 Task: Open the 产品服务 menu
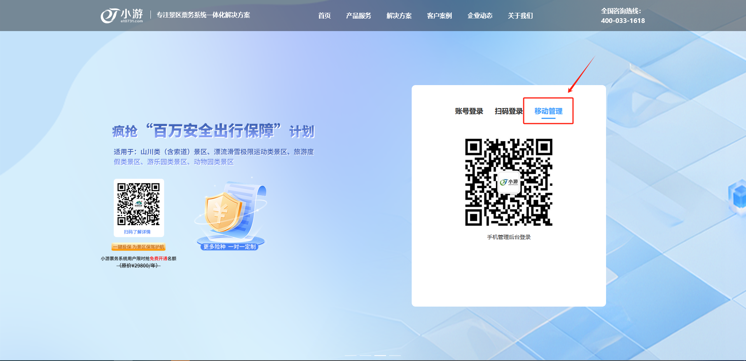click(x=358, y=16)
